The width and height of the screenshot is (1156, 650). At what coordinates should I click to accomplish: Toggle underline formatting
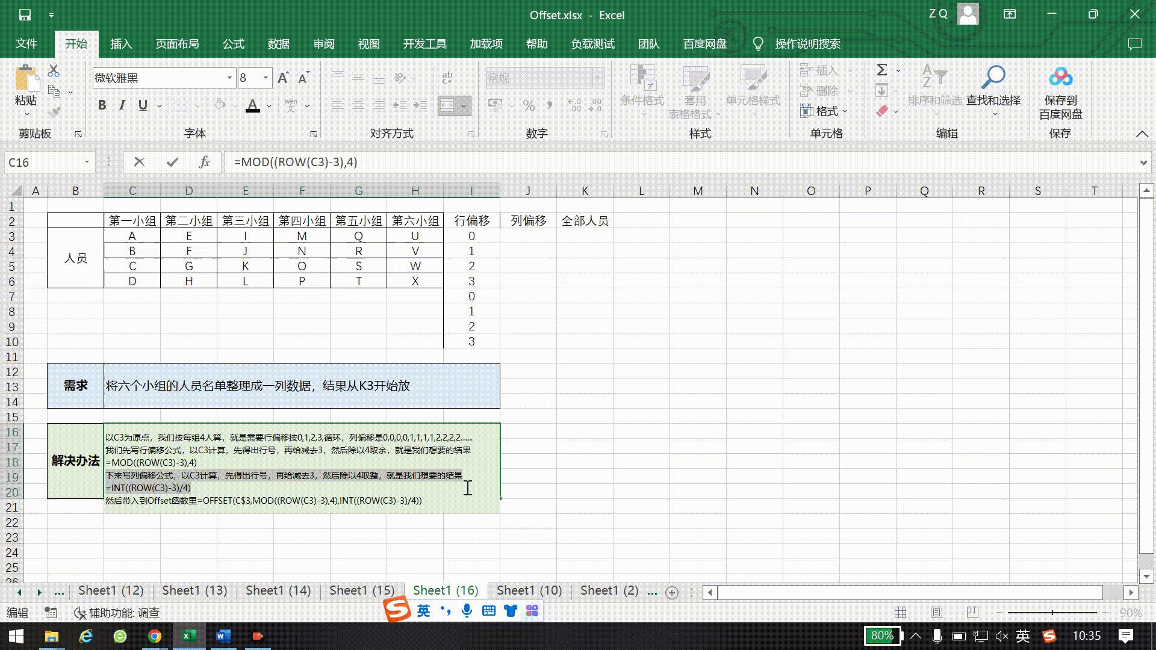[142, 105]
